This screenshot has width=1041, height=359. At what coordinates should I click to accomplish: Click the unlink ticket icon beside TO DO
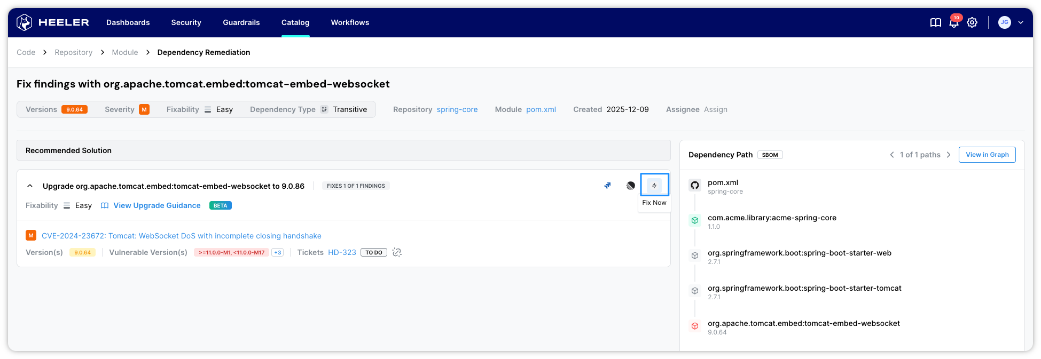tap(397, 252)
